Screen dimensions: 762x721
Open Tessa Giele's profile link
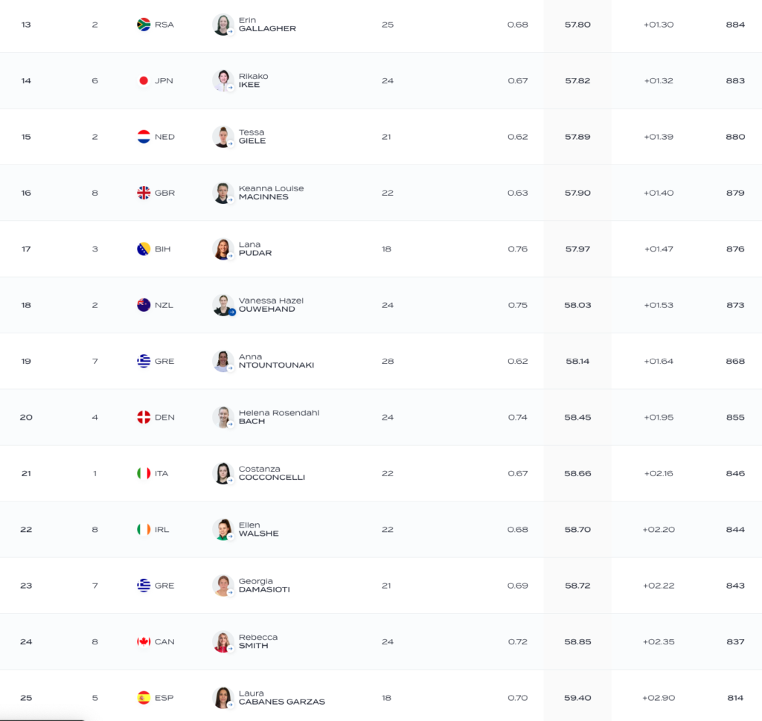(x=252, y=136)
